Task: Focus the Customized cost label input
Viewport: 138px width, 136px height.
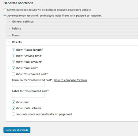Action: pos(28,95)
